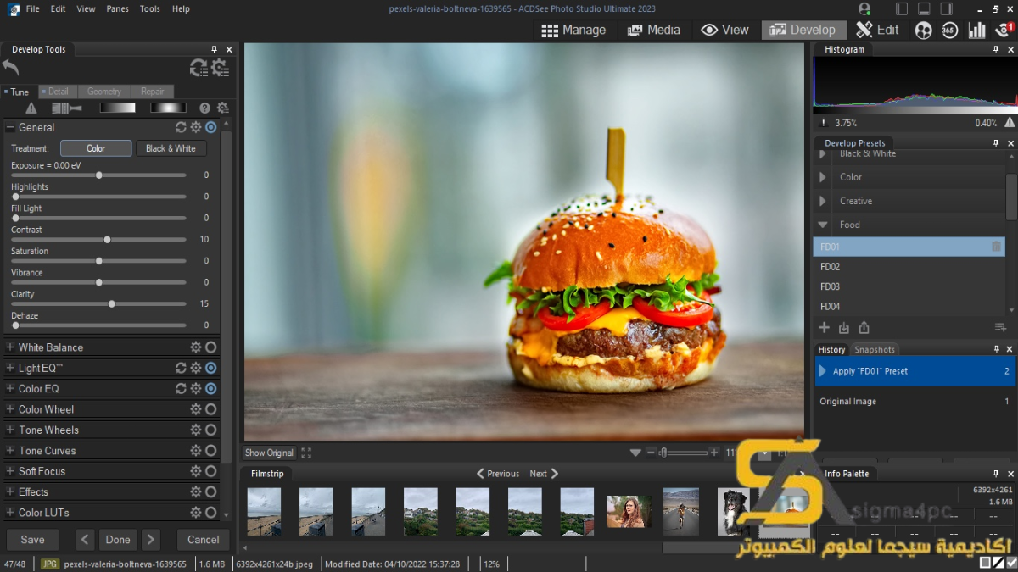The width and height of the screenshot is (1018, 572).
Task: Reset the General group settings
Action: pyautogui.click(x=181, y=127)
